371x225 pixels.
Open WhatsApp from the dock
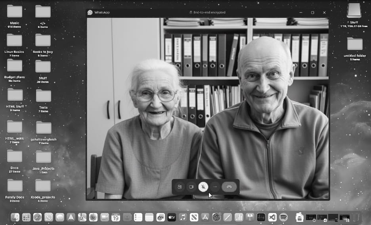(49, 217)
